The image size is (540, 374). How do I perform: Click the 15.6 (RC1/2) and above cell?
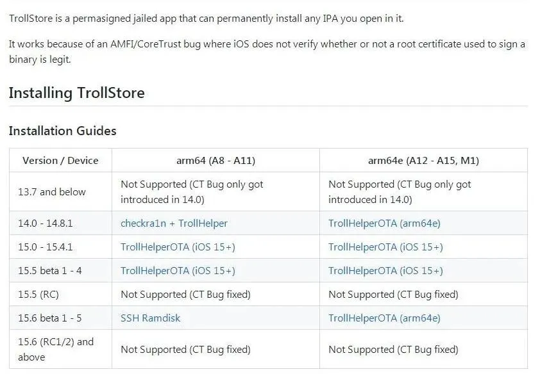click(x=61, y=349)
